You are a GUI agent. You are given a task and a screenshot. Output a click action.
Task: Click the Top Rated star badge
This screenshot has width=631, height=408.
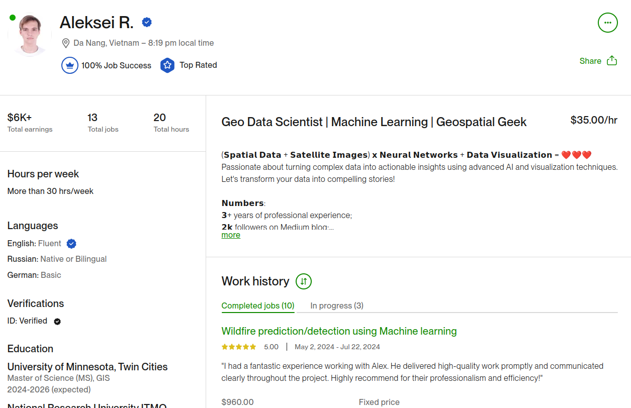[167, 65]
